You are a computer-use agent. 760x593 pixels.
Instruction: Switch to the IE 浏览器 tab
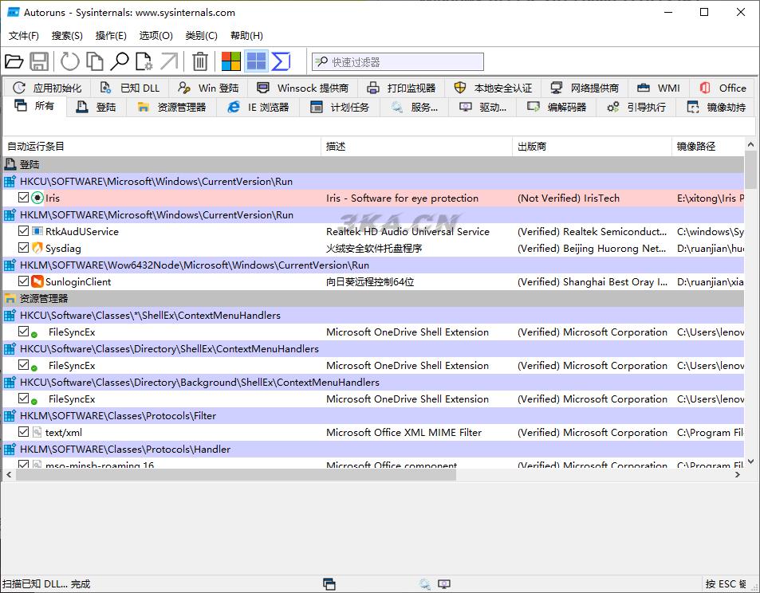[x=258, y=107]
